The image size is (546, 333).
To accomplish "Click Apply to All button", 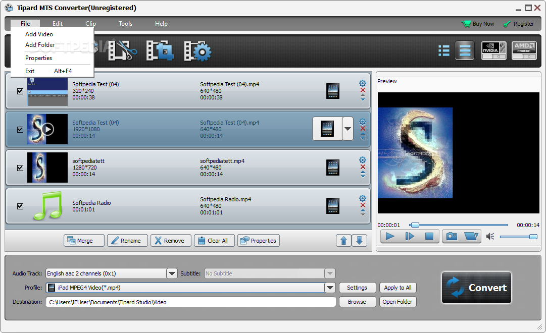I will pyautogui.click(x=398, y=288).
